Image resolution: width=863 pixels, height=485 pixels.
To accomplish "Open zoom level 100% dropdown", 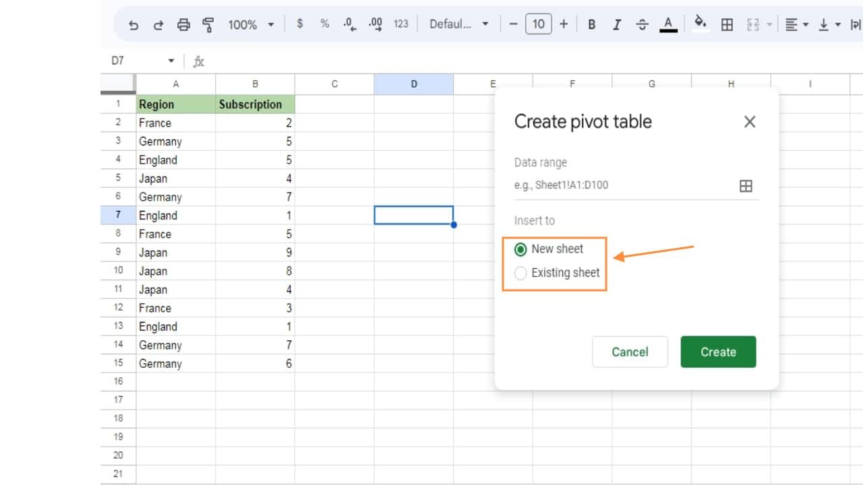I will coord(251,25).
